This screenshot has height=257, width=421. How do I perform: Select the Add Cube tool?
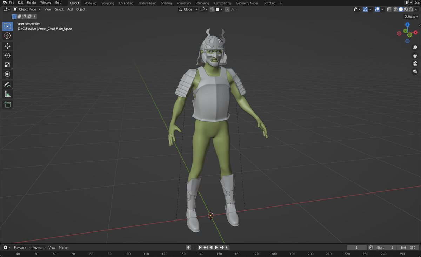(x=8, y=104)
